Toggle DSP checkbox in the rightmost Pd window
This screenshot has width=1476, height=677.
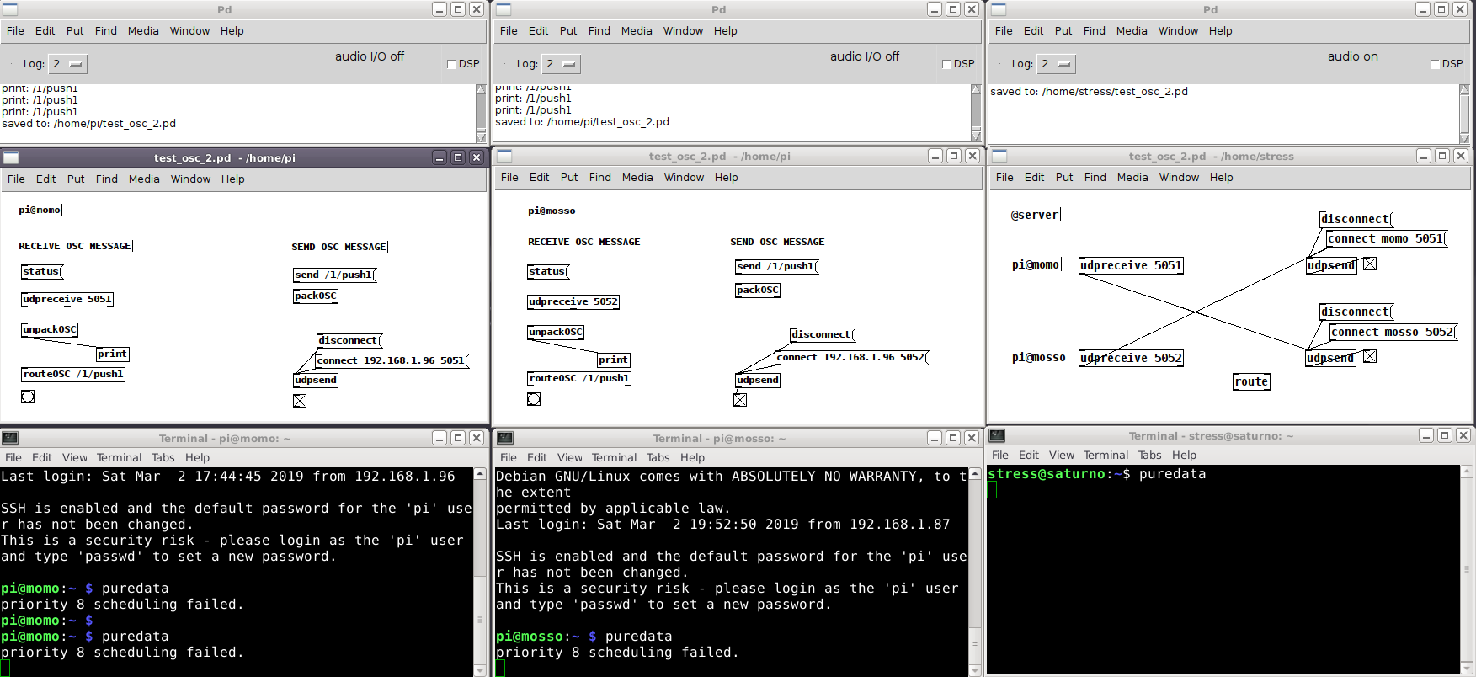(1435, 64)
